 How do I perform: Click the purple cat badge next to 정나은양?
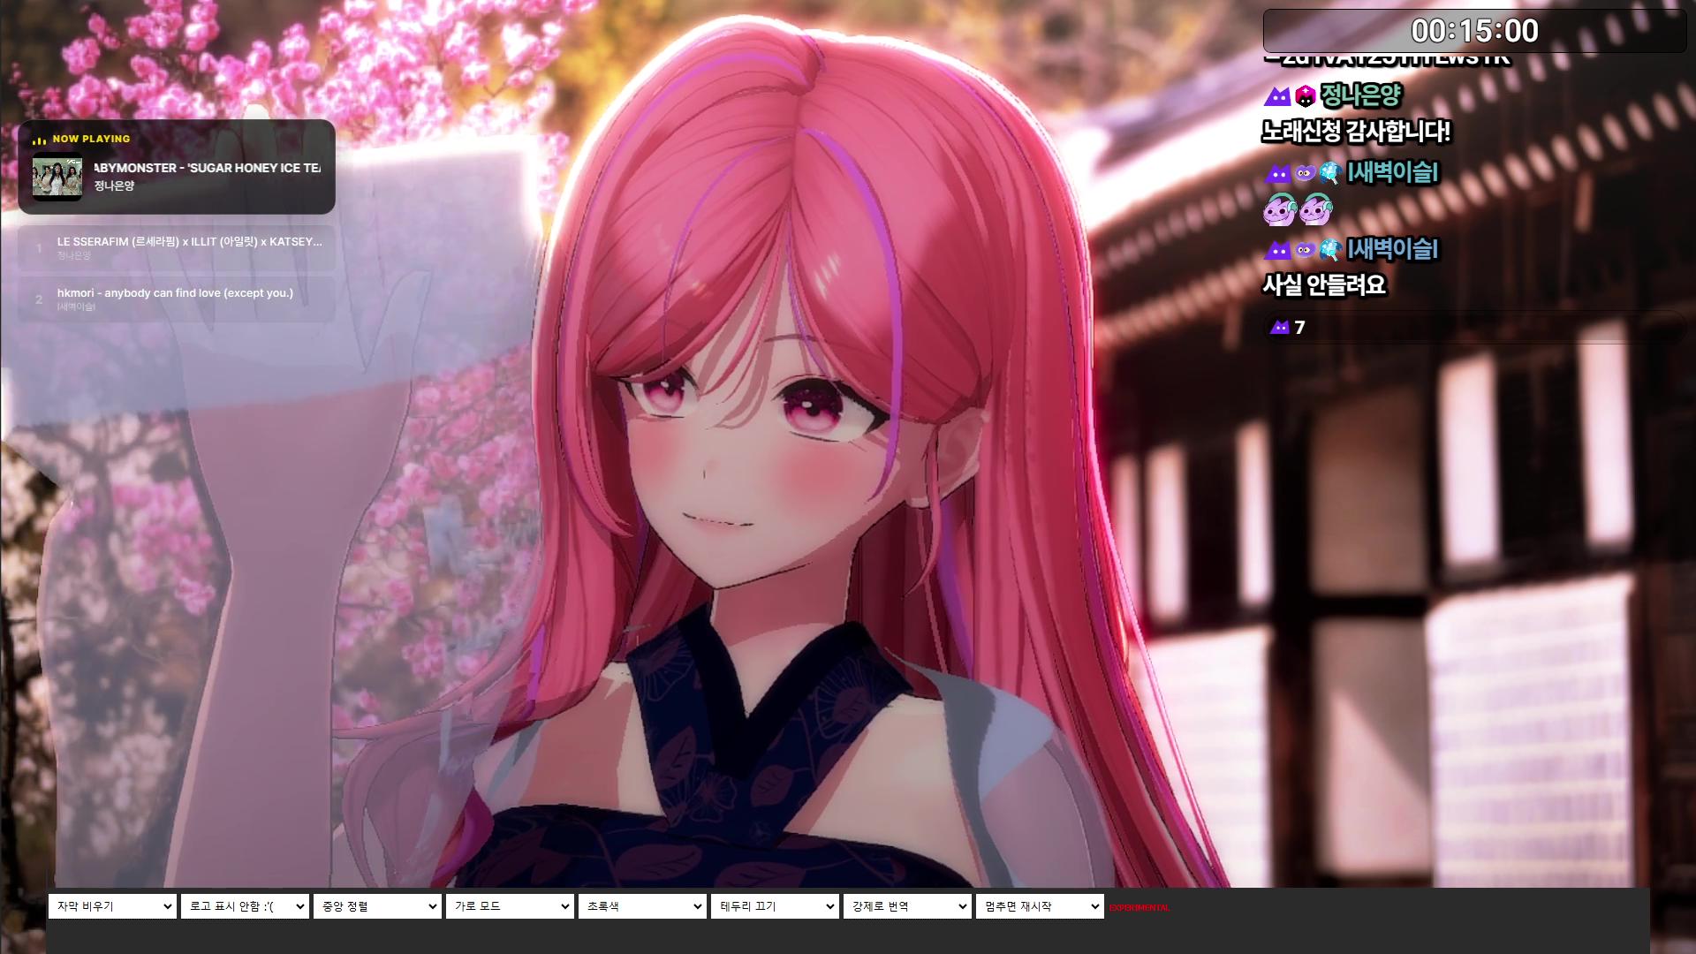coord(1277,96)
